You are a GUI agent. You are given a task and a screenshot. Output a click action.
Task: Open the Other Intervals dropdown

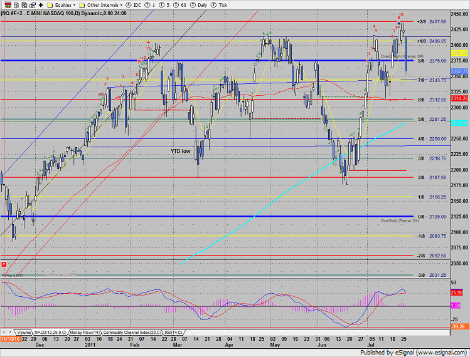click(100, 5)
